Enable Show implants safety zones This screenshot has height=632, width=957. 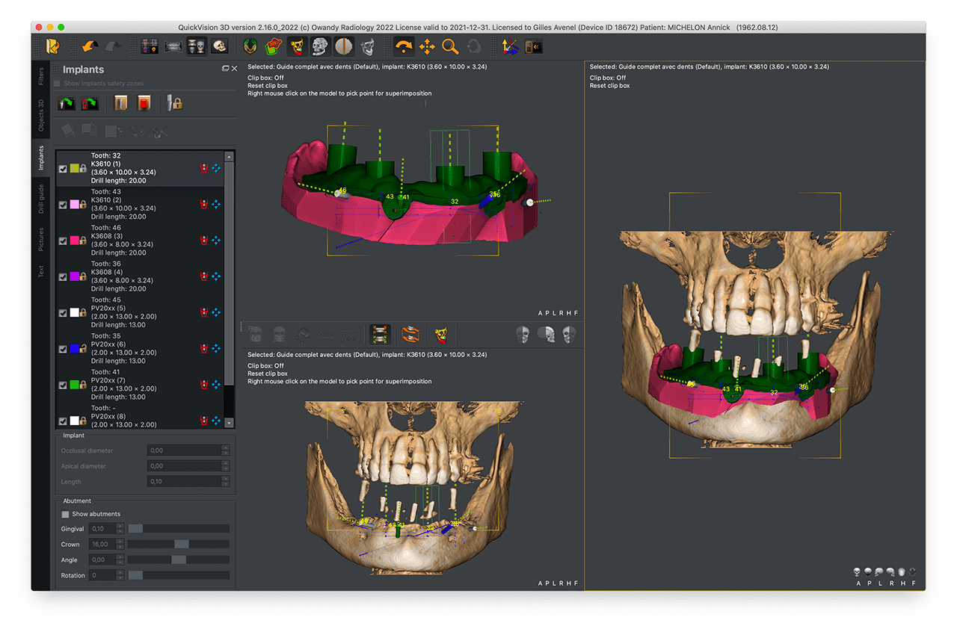(x=57, y=83)
